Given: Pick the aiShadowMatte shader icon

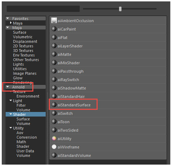Looking at the screenshot, I should pos(54,88).
